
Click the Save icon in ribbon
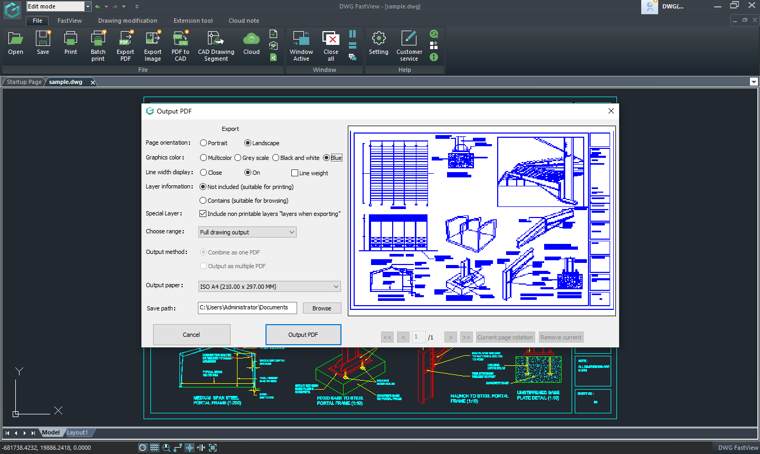[x=43, y=39]
